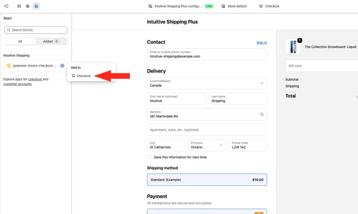Image resolution: width=358 pixels, height=214 pixels.
Task: Click the Live status badge
Action: (x=209, y=6)
